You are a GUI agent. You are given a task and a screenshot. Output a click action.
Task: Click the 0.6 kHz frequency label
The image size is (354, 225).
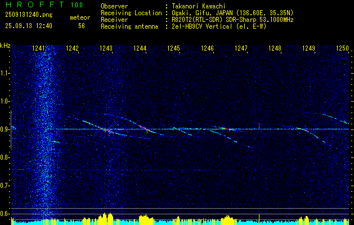[x=5, y=214]
